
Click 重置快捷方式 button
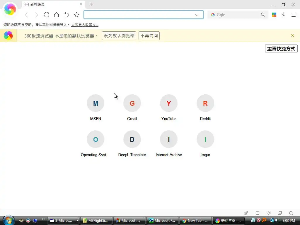[x=281, y=49]
